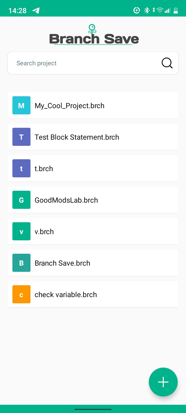Tap the green lowercase v project icon
The image size is (186, 413).
(21, 231)
